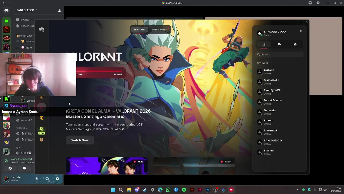Collapse the ADMINS category

21,129
